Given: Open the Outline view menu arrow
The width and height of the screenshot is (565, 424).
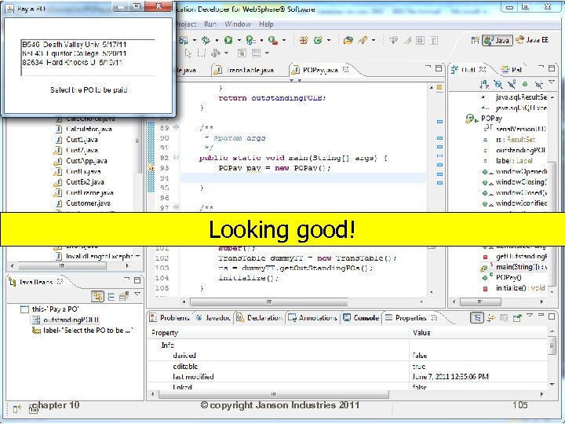Looking at the screenshot, I should [x=552, y=82].
